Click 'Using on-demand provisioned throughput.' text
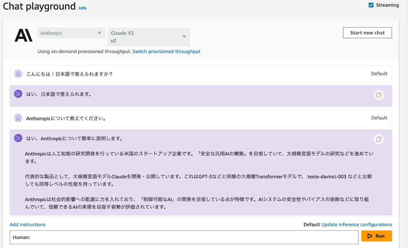The height and width of the screenshot is (248, 410). [x=84, y=52]
